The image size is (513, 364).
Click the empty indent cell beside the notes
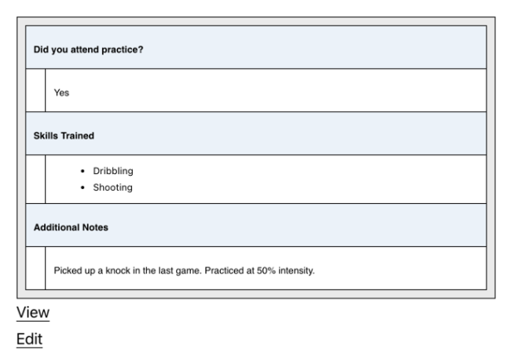coord(36,269)
